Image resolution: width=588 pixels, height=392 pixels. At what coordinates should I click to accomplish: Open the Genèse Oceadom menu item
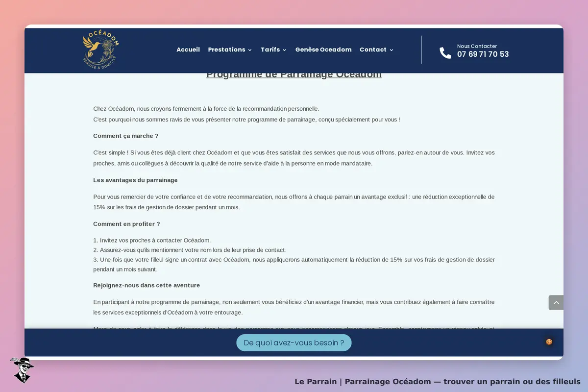[323, 49]
